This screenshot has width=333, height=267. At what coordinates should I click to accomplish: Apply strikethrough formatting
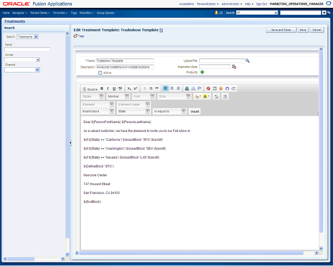120,89
